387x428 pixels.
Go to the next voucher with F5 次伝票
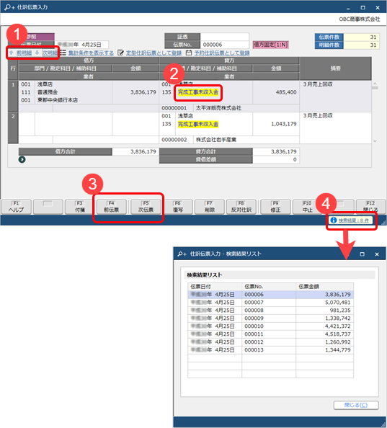[x=146, y=207]
